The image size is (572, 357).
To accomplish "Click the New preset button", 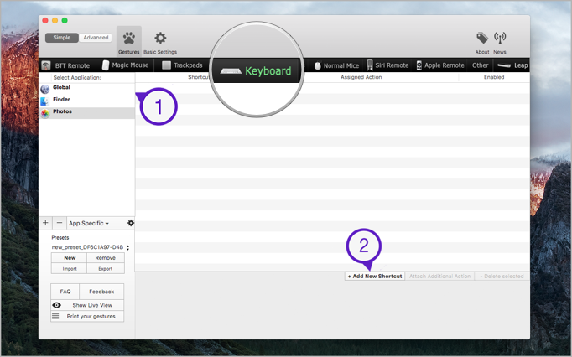I will pyautogui.click(x=70, y=258).
